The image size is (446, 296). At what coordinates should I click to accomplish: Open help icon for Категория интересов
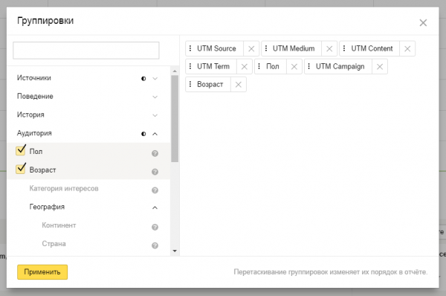155,190
